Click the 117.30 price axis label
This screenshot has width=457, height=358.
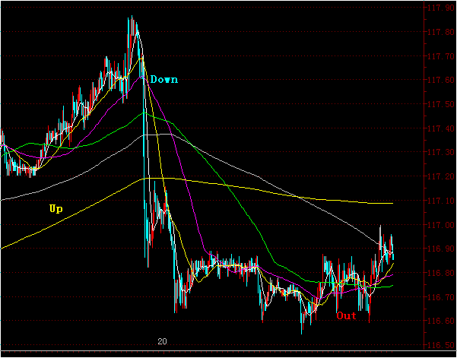tap(441, 152)
